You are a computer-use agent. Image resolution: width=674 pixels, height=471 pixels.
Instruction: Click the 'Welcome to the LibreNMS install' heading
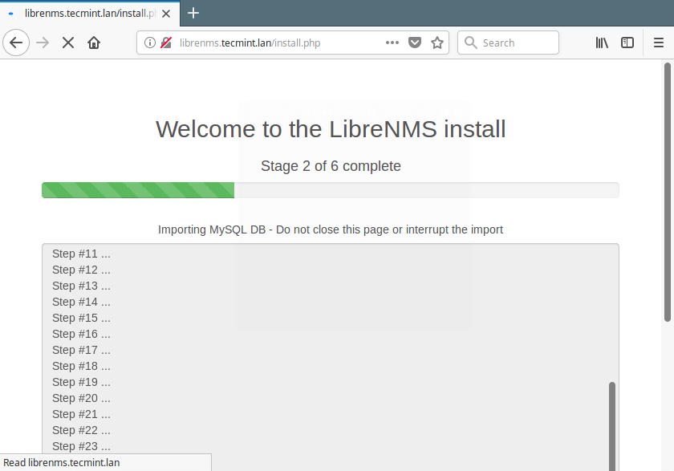331,129
